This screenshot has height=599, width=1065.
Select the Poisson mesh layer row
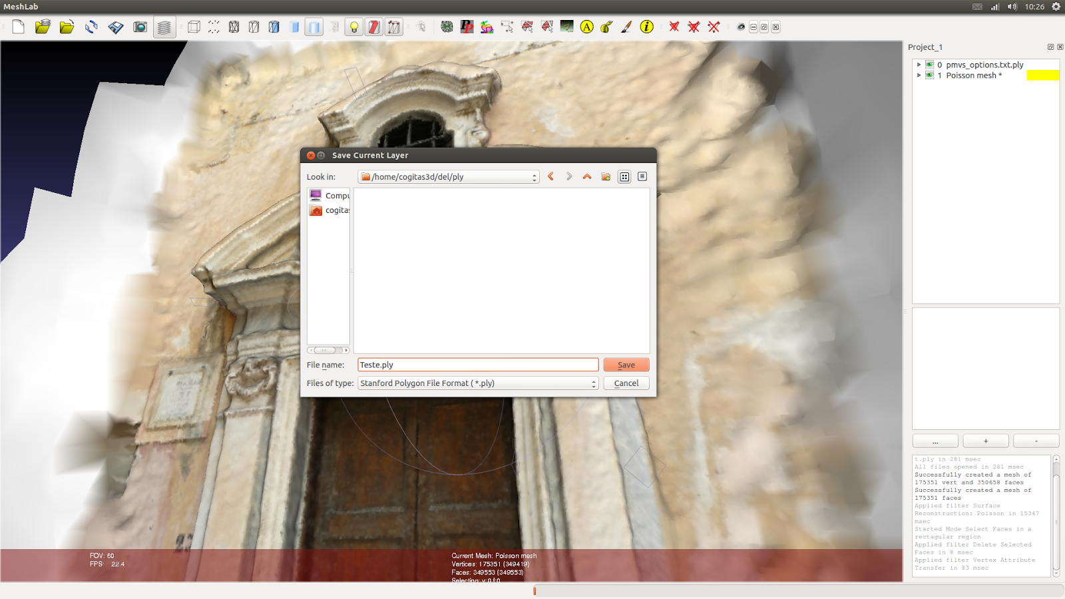(x=986, y=75)
